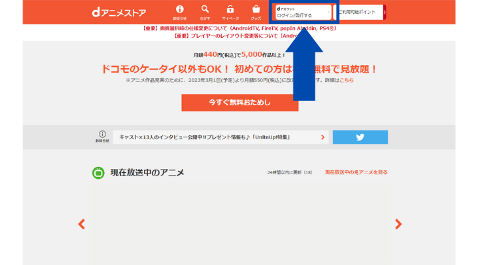The width and height of the screenshot is (478, 265).
Task: Open マイページ padlock icon
Action: tap(230, 10)
